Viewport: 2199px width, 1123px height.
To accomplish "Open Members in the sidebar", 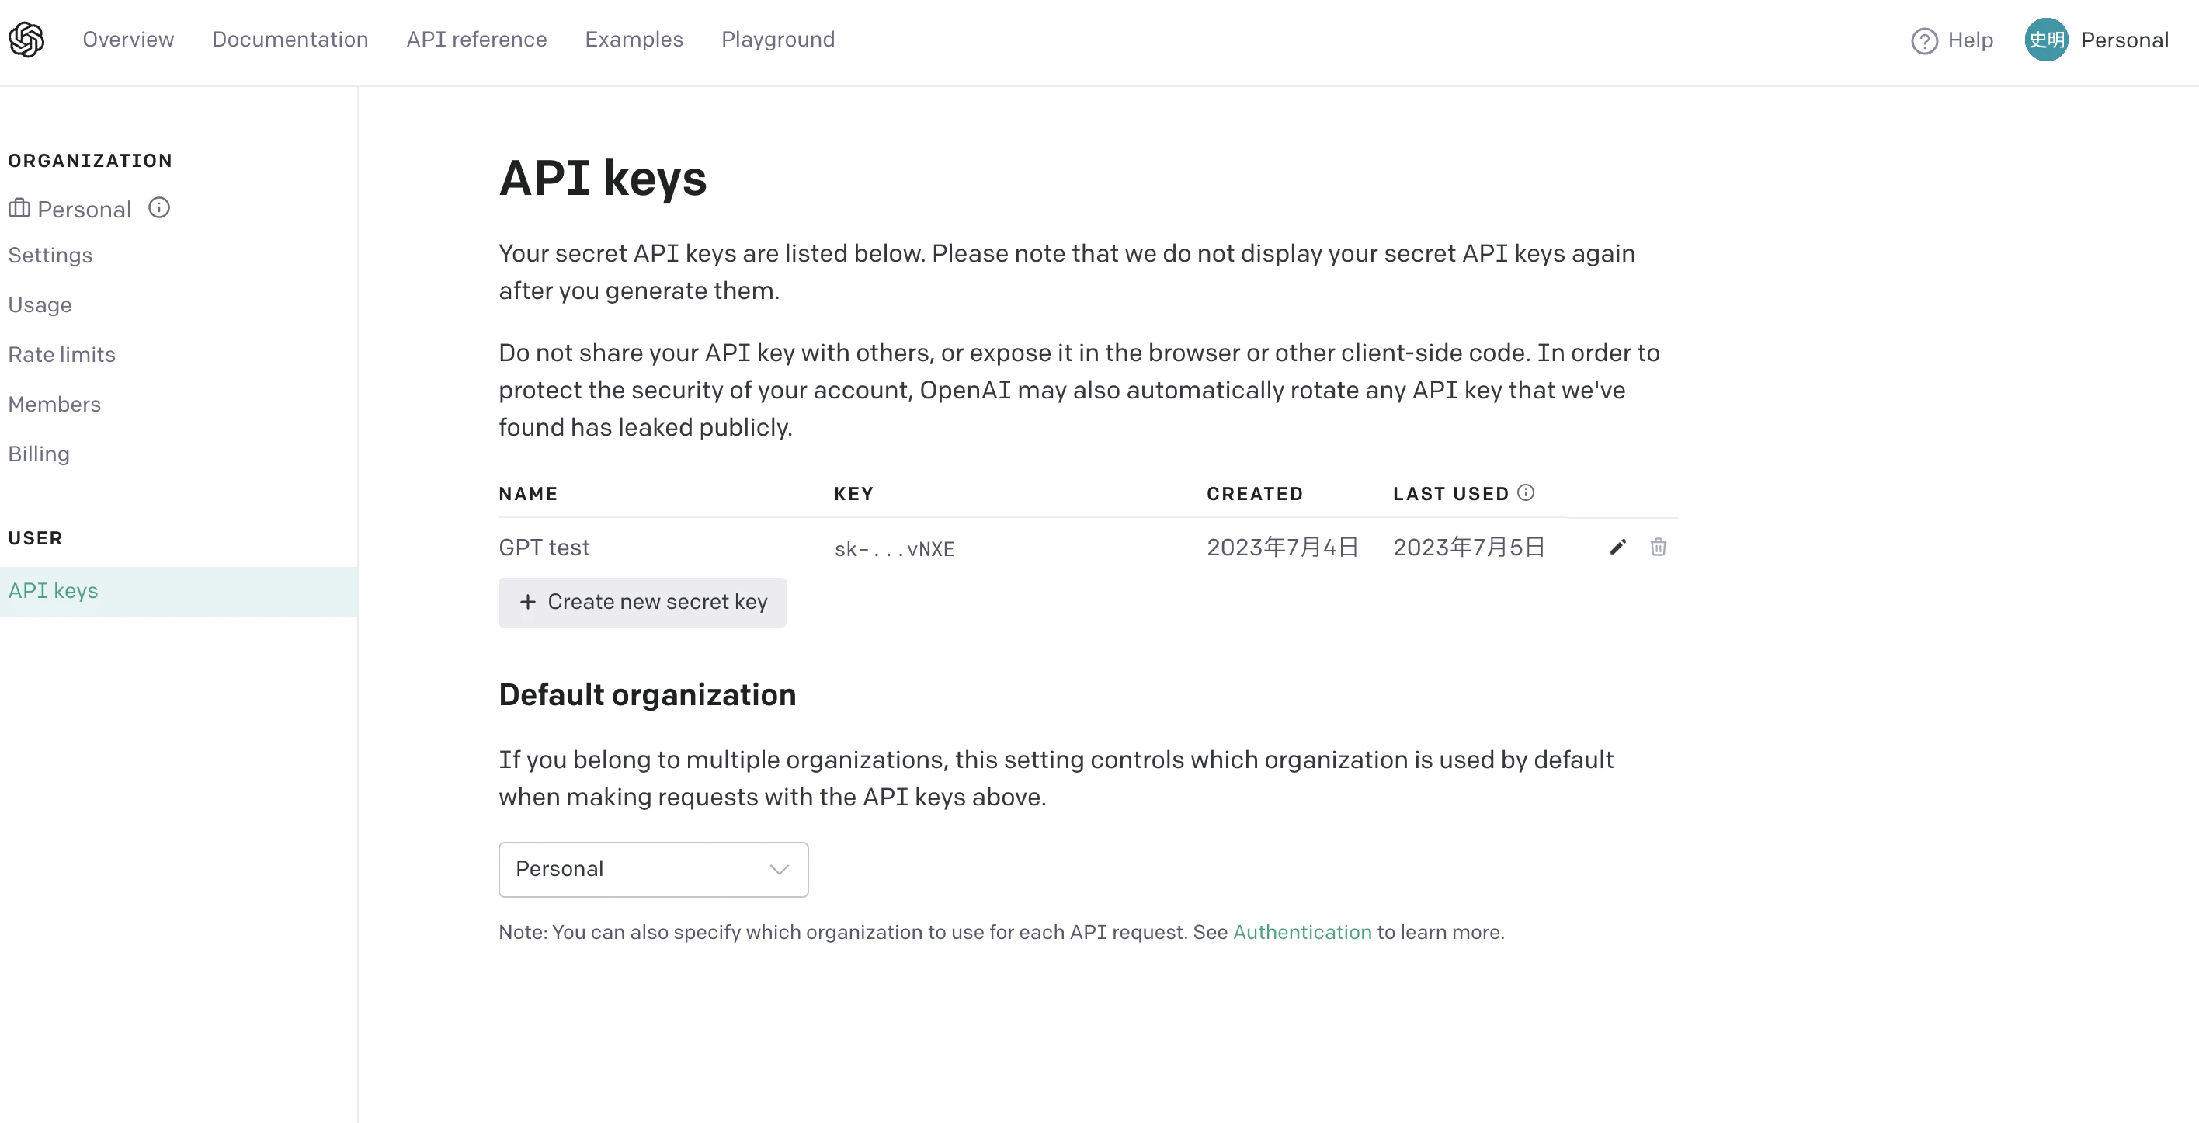I will (54, 404).
